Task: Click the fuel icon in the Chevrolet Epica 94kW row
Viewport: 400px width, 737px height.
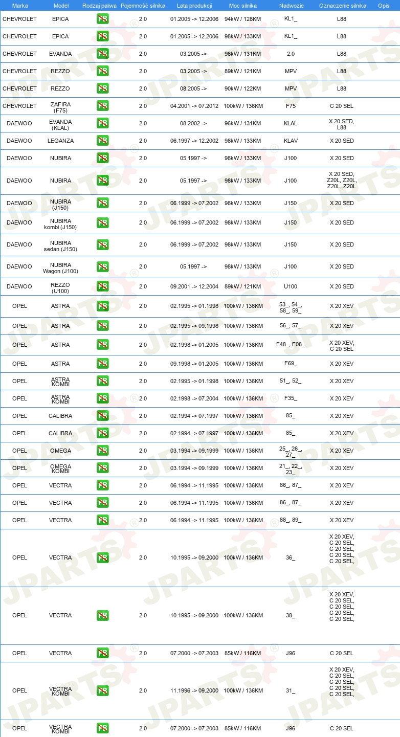Action: (102, 19)
